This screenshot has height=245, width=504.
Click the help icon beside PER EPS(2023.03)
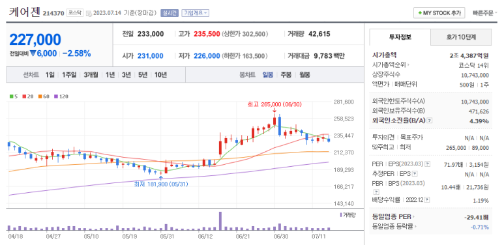tap(427, 164)
